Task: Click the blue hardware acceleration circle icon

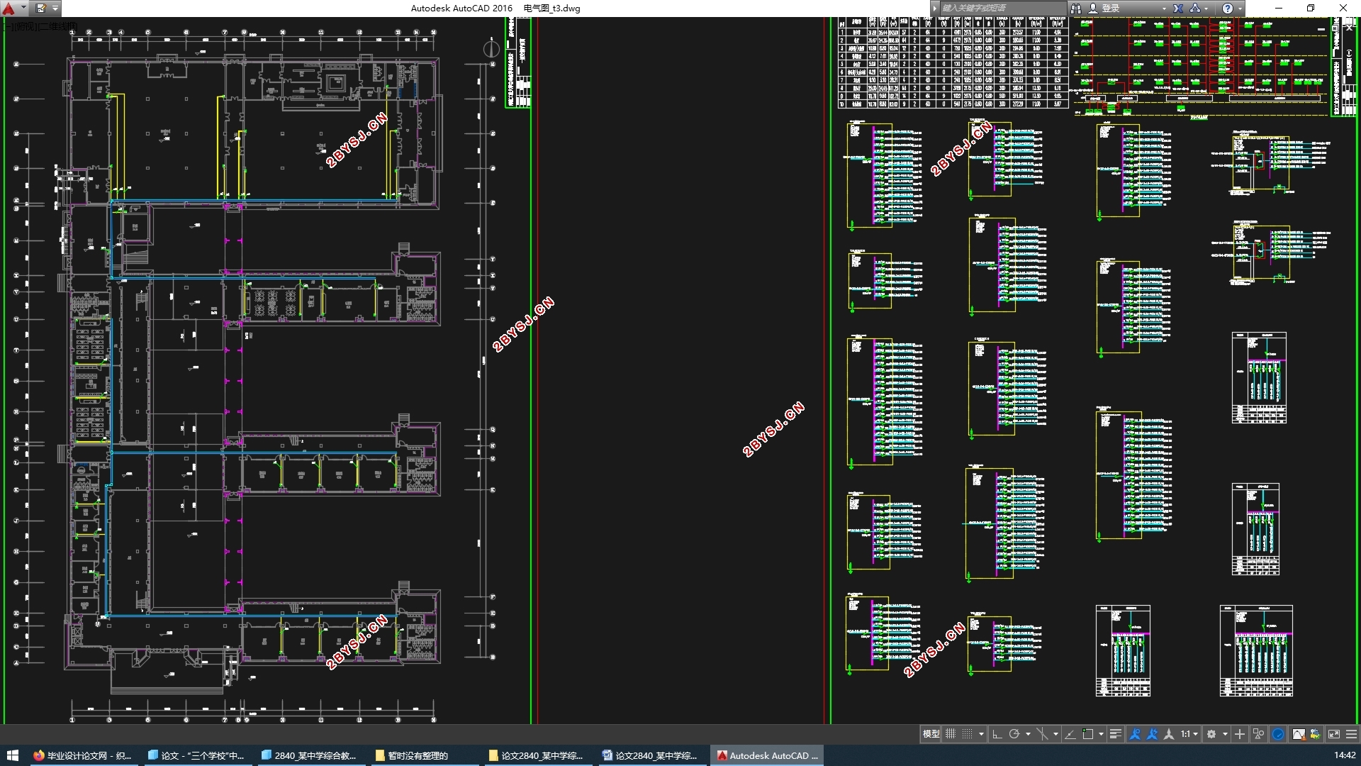Action: [1277, 734]
